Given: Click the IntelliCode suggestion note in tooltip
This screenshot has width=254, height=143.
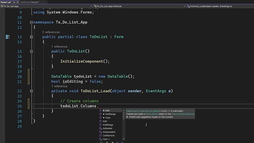Looking at the screenshot, I should (x=150, y=117).
